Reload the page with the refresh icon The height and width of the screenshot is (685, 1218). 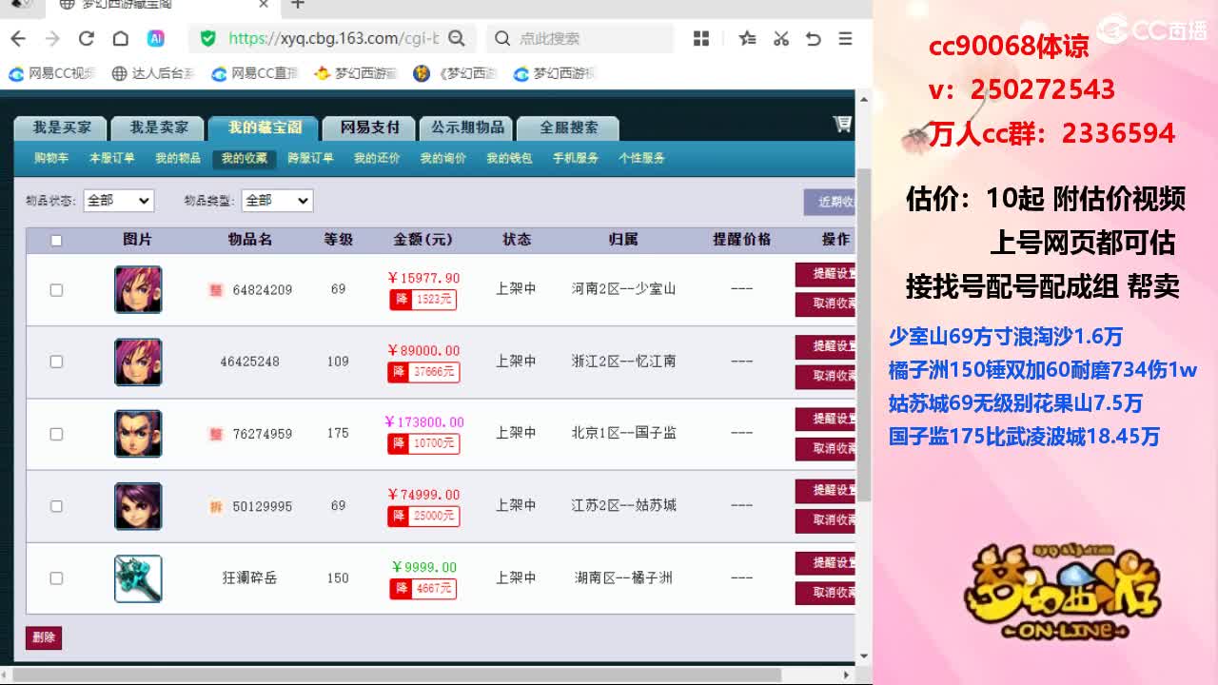87,38
